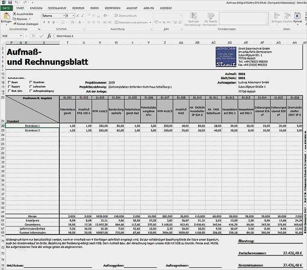Expand the font size dropdown
307x270 pixels.
click(73, 16)
